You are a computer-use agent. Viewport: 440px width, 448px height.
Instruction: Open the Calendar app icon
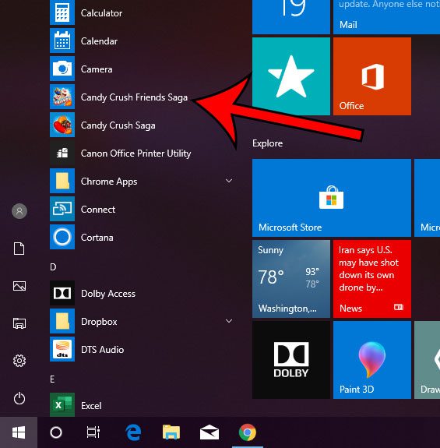(62, 41)
